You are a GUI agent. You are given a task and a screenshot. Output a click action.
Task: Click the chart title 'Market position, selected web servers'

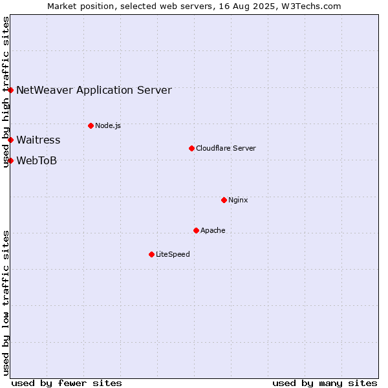click(130, 6)
